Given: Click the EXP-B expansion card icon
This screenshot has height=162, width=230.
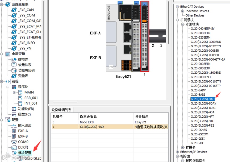Looking at the screenshot, I should click(14, 136).
